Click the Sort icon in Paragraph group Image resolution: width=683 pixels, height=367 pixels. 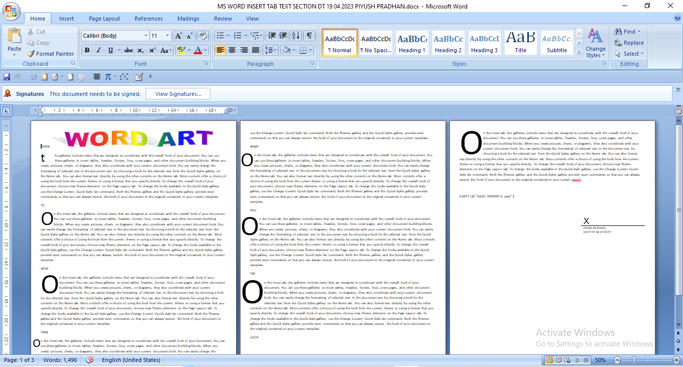pos(296,36)
